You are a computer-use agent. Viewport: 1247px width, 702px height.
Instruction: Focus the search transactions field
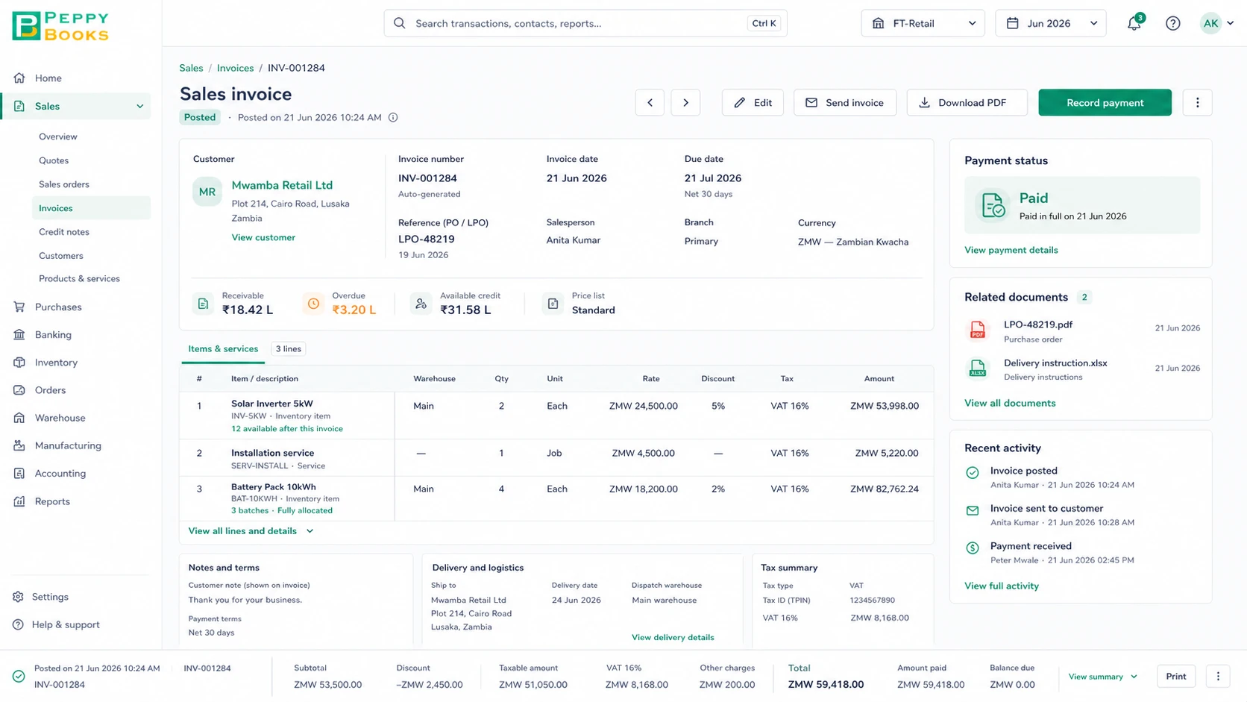pos(585,23)
